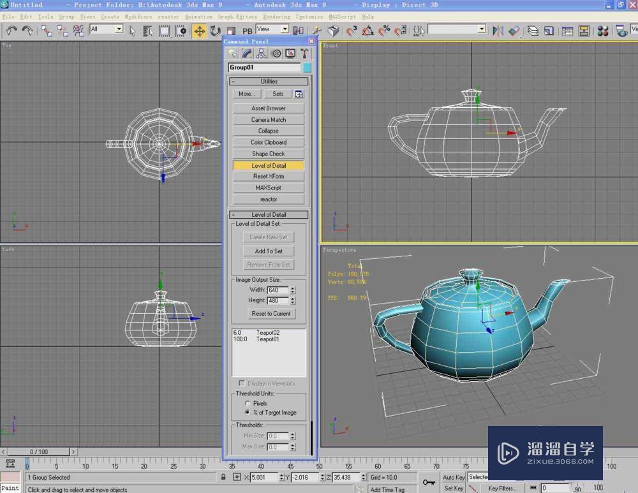The image size is (638, 493).
Task: Open the Create panel in the Command Panel
Action: (232, 54)
